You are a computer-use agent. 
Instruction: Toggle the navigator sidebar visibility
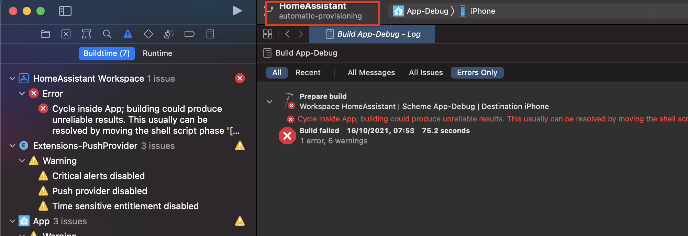pos(65,11)
